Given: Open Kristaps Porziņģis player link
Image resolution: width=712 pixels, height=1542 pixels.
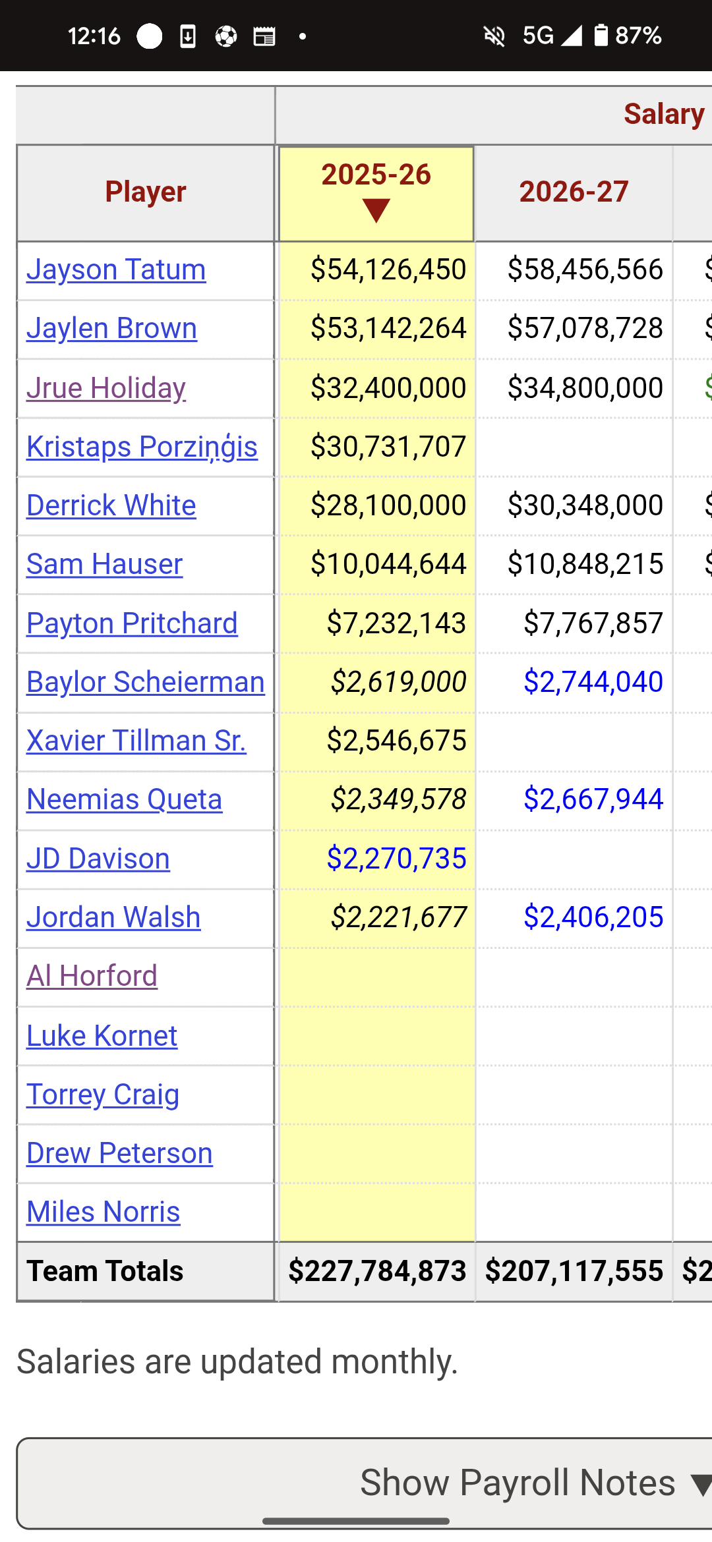Looking at the screenshot, I should pyautogui.click(x=142, y=446).
